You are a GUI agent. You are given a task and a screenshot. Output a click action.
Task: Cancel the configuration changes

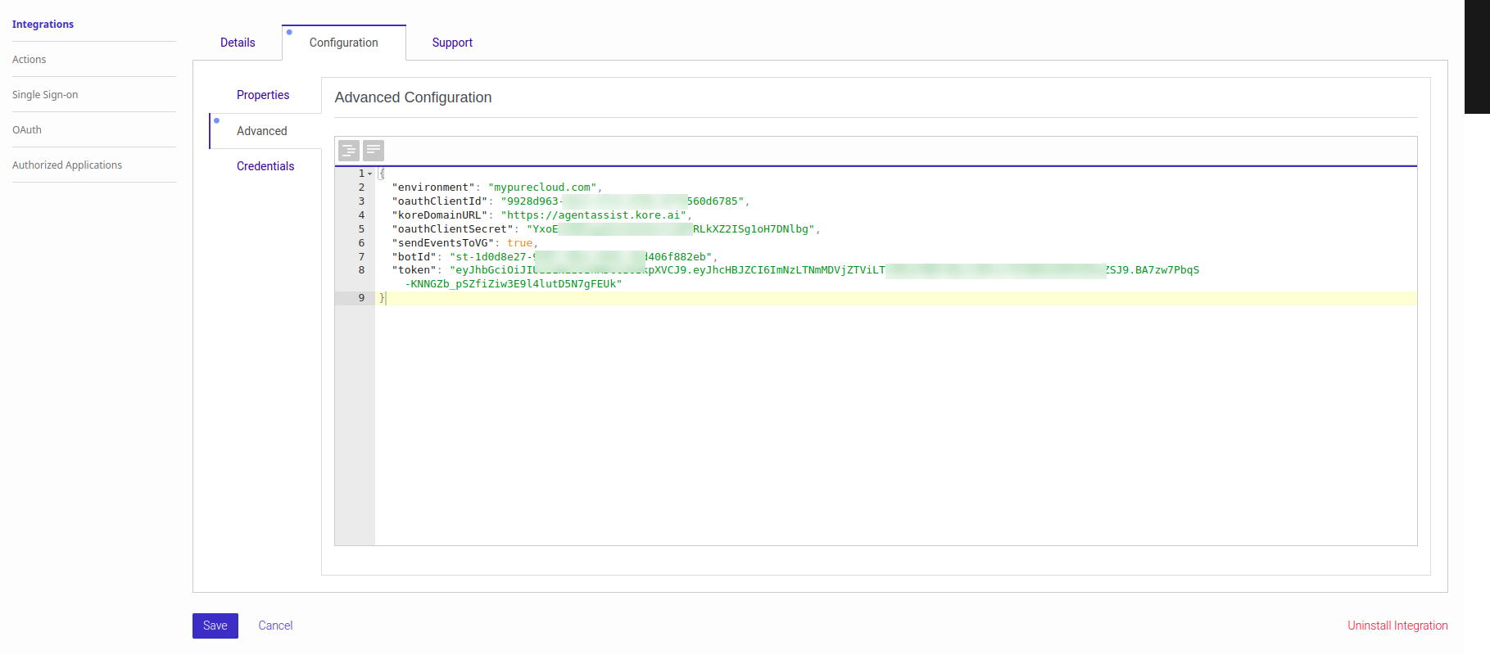pyautogui.click(x=275, y=626)
